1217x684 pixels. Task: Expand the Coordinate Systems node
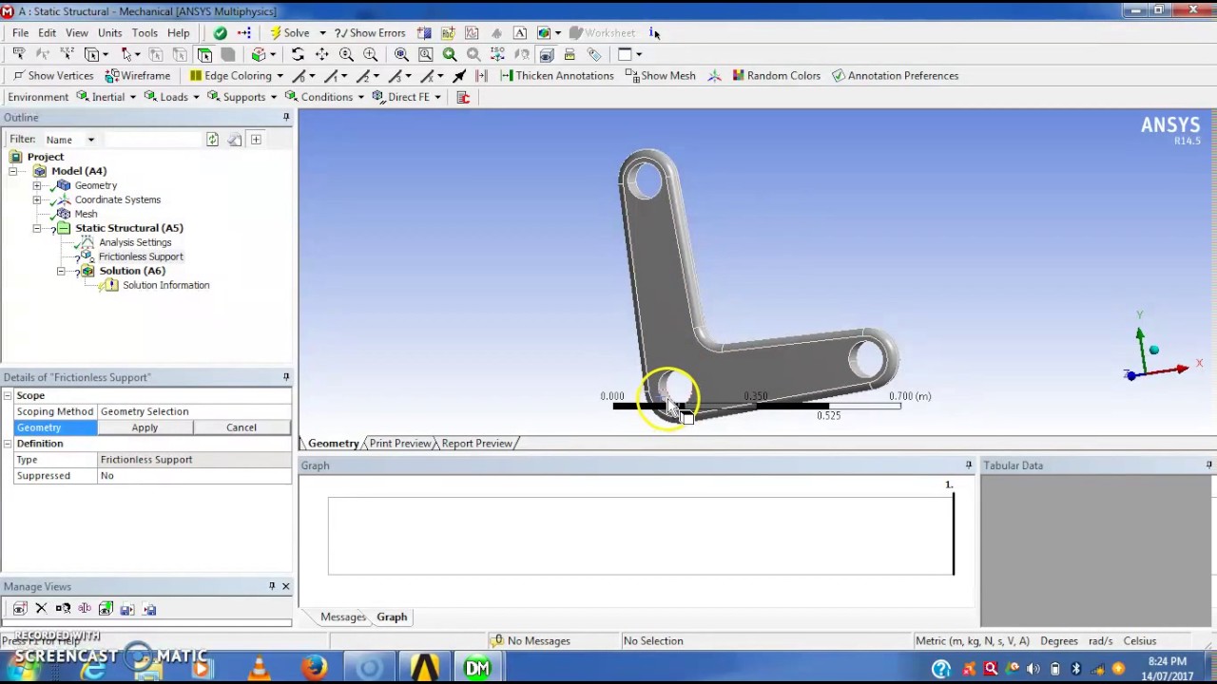(x=37, y=199)
